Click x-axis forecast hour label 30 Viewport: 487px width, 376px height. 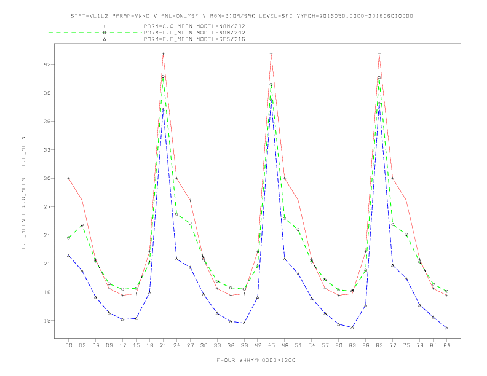tap(204, 345)
